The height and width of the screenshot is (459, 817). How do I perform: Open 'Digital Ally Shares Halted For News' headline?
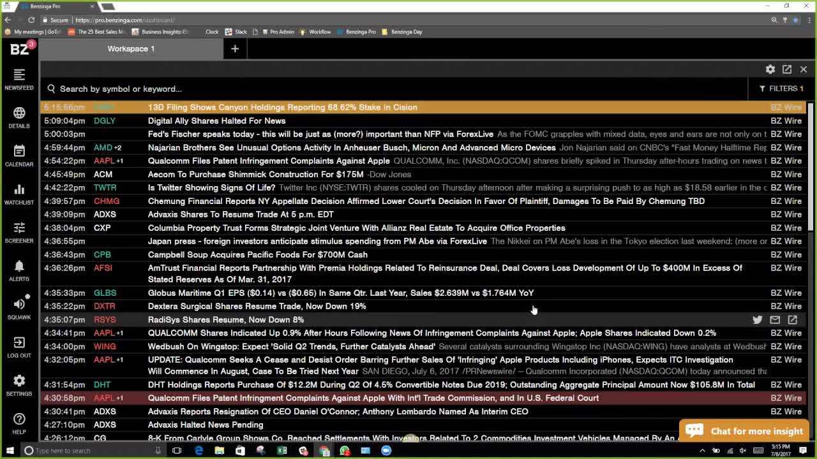pyautogui.click(x=216, y=120)
